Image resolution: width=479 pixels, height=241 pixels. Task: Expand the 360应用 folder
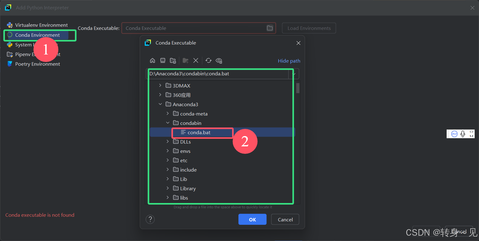click(160, 95)
